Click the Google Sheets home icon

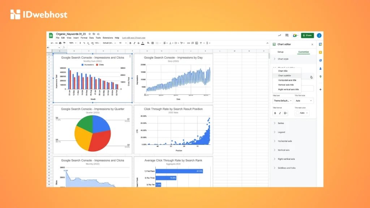(x=51, y=36)
